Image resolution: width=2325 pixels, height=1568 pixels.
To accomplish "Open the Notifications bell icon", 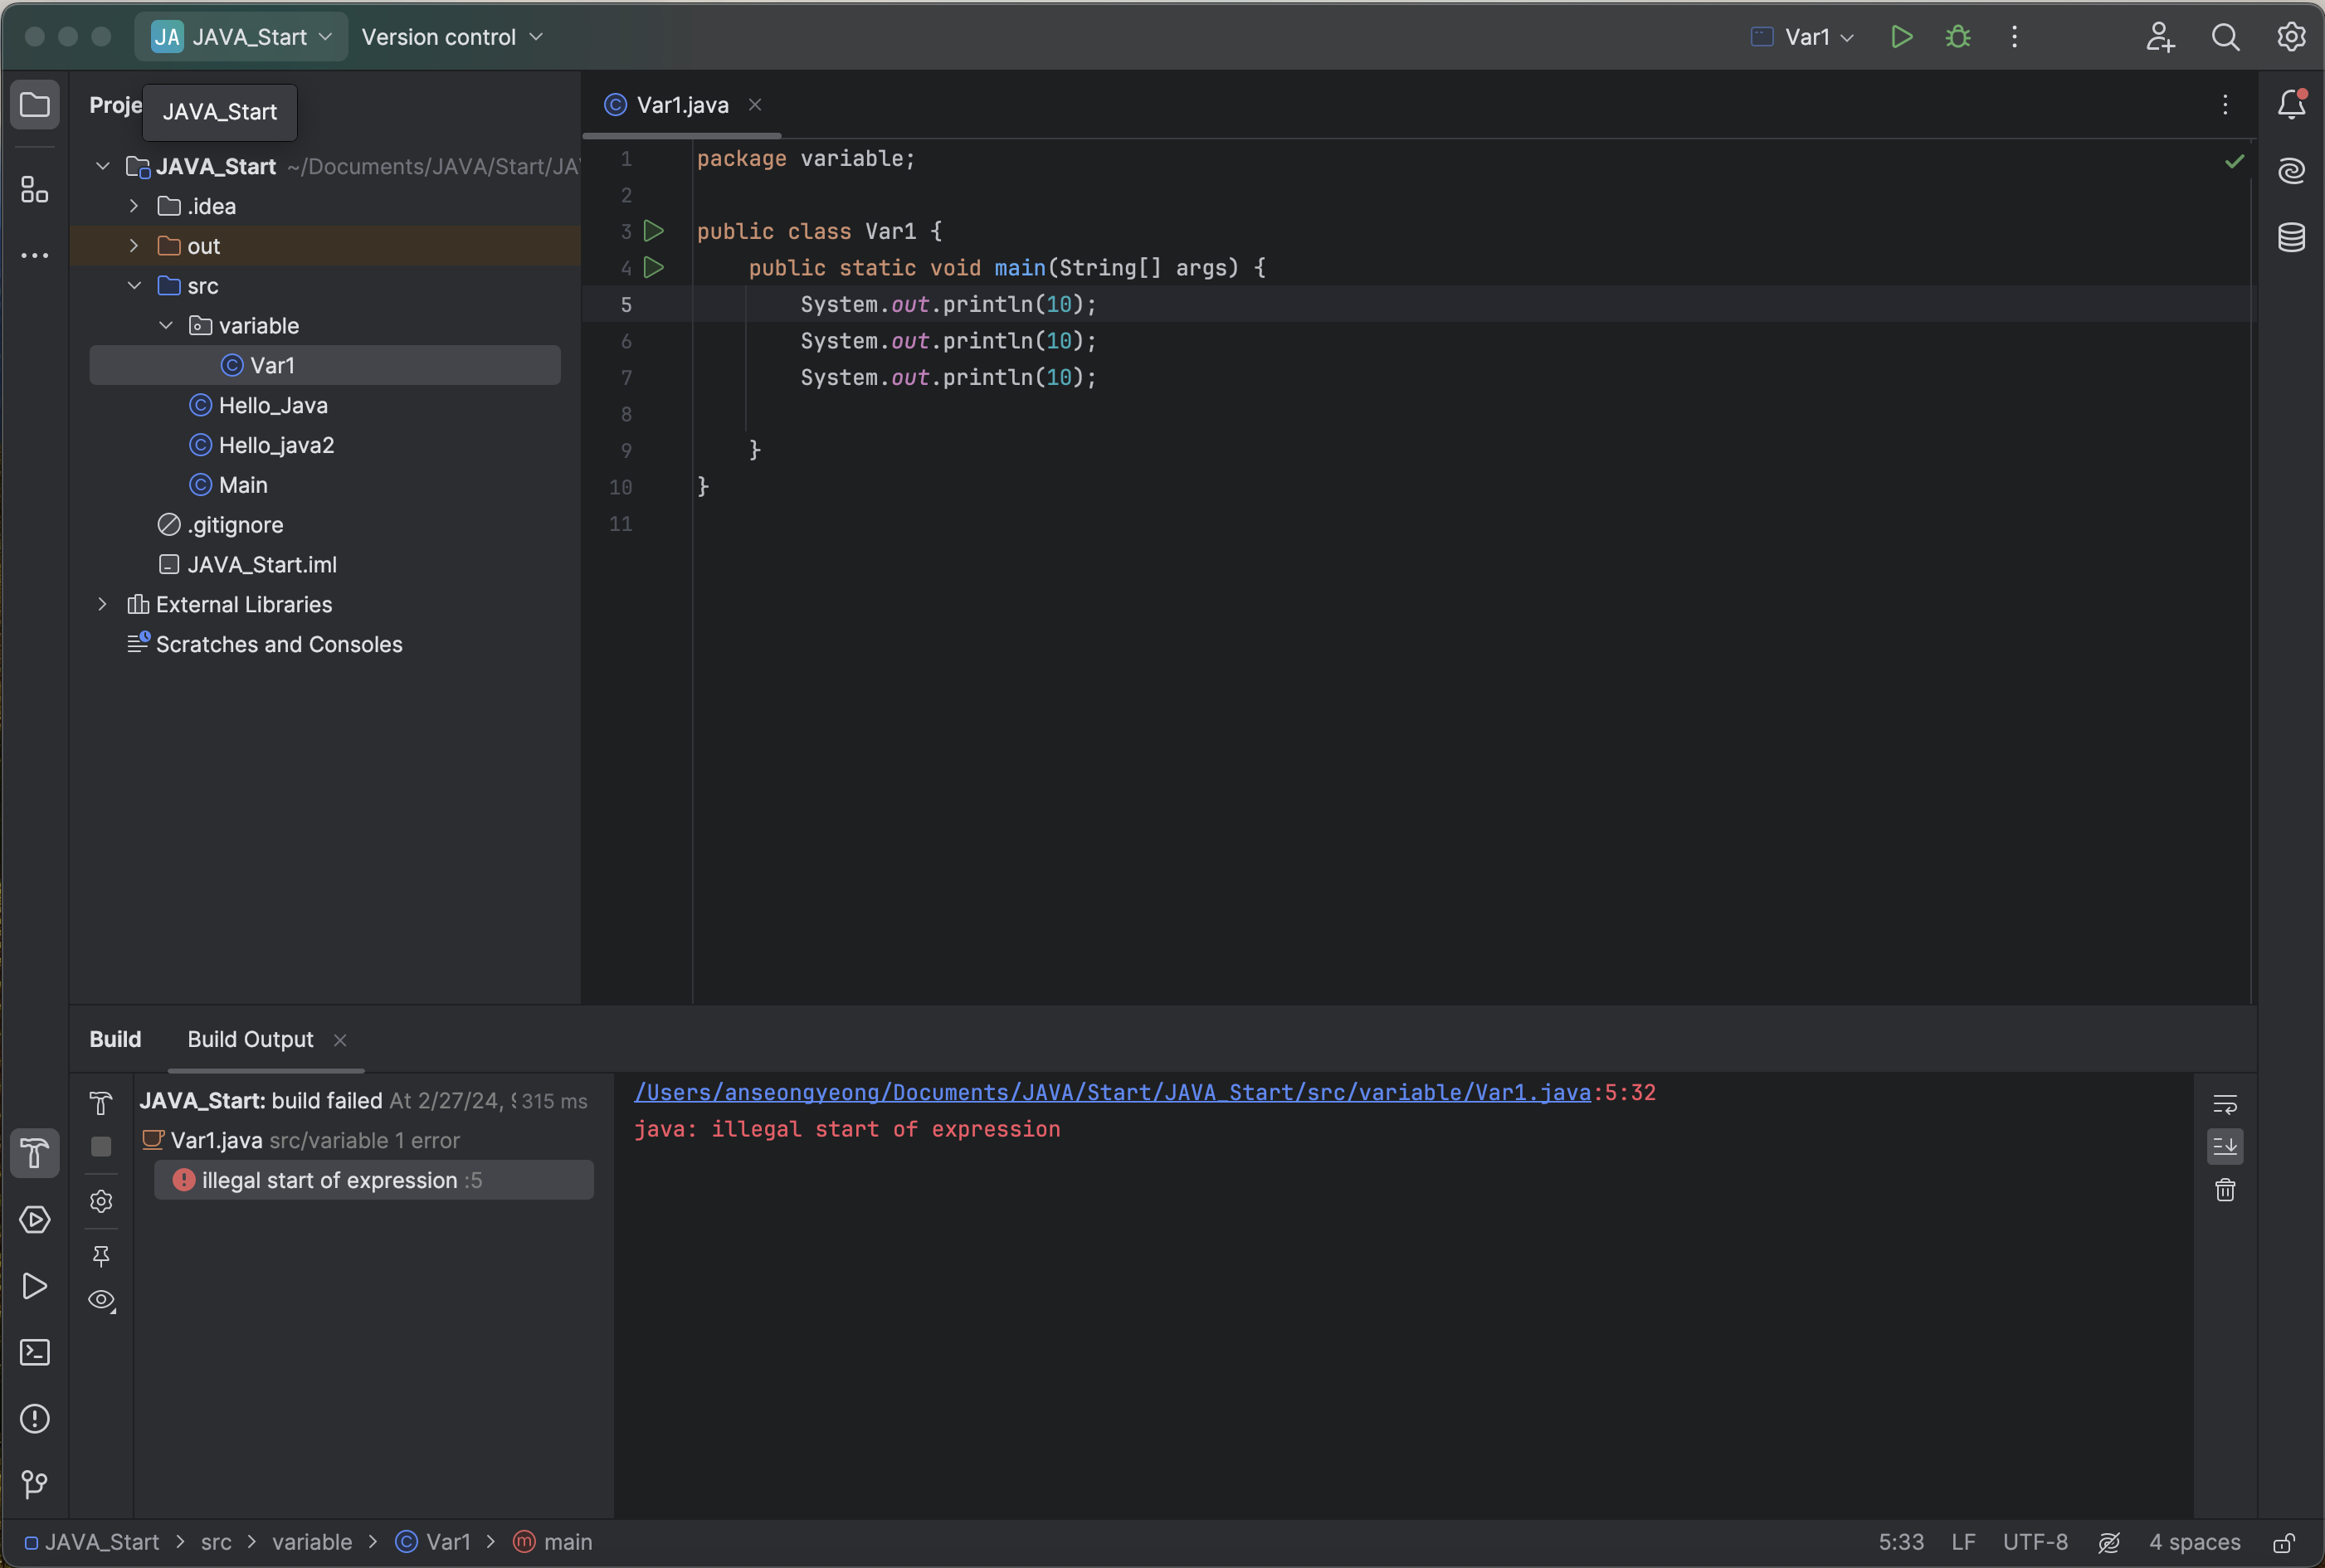I will (x=2291, y=104).
